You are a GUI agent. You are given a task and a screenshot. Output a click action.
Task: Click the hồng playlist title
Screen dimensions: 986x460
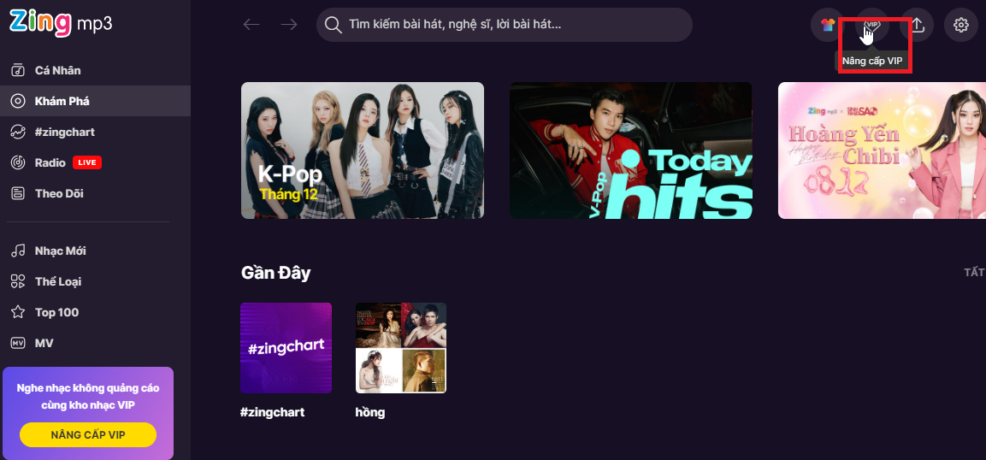point(369,413)
